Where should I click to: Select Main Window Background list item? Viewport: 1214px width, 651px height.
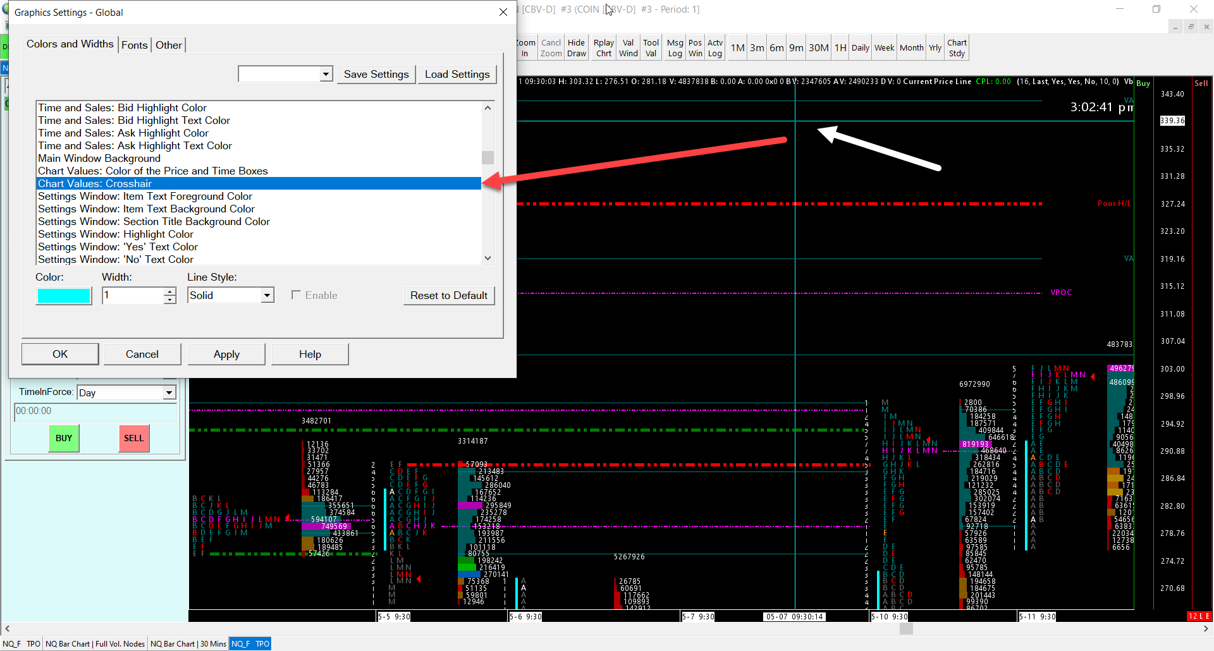99,158
